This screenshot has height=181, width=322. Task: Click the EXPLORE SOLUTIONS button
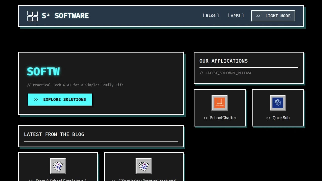[x=60, y=100]
